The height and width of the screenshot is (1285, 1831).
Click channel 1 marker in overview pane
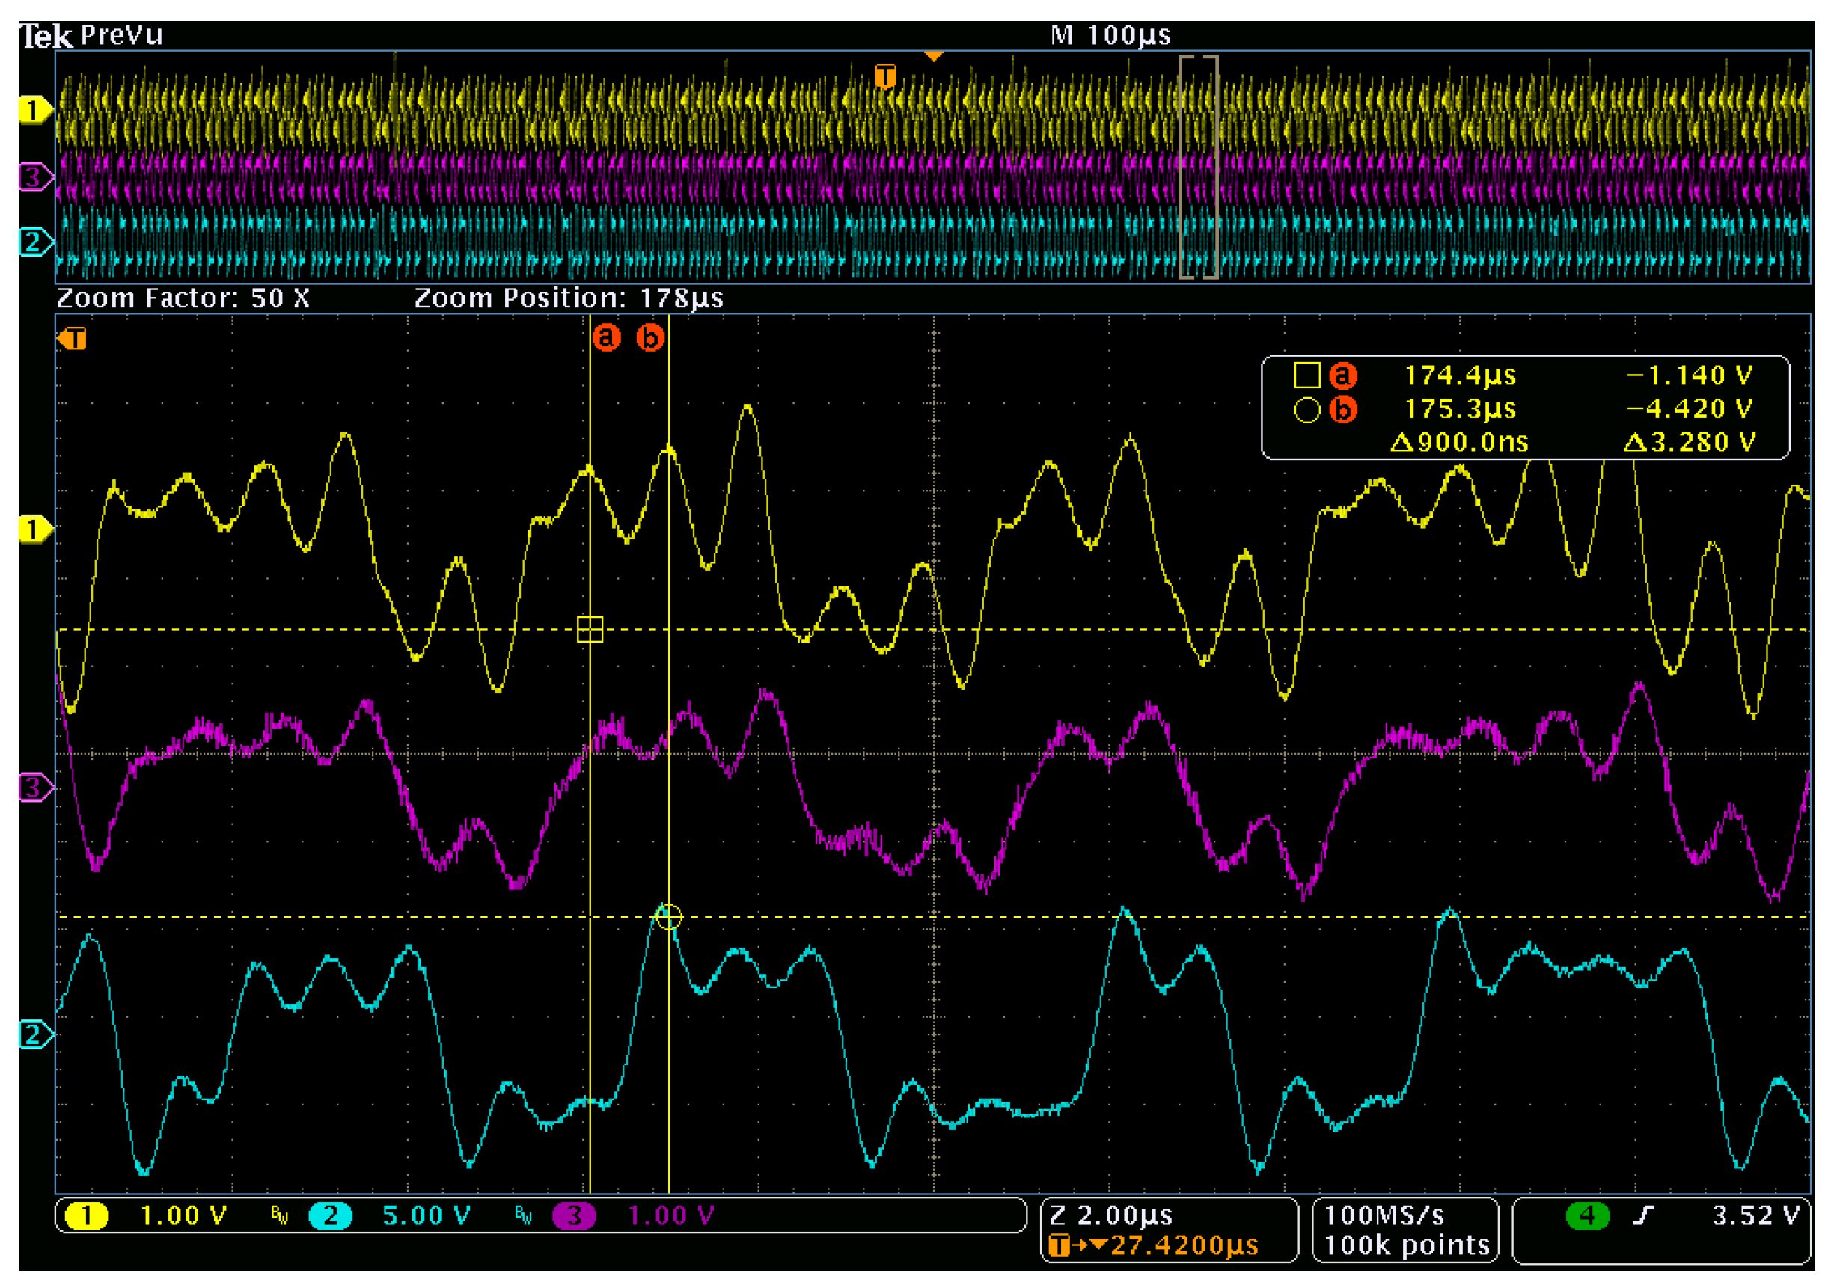(x=34, y=110)
